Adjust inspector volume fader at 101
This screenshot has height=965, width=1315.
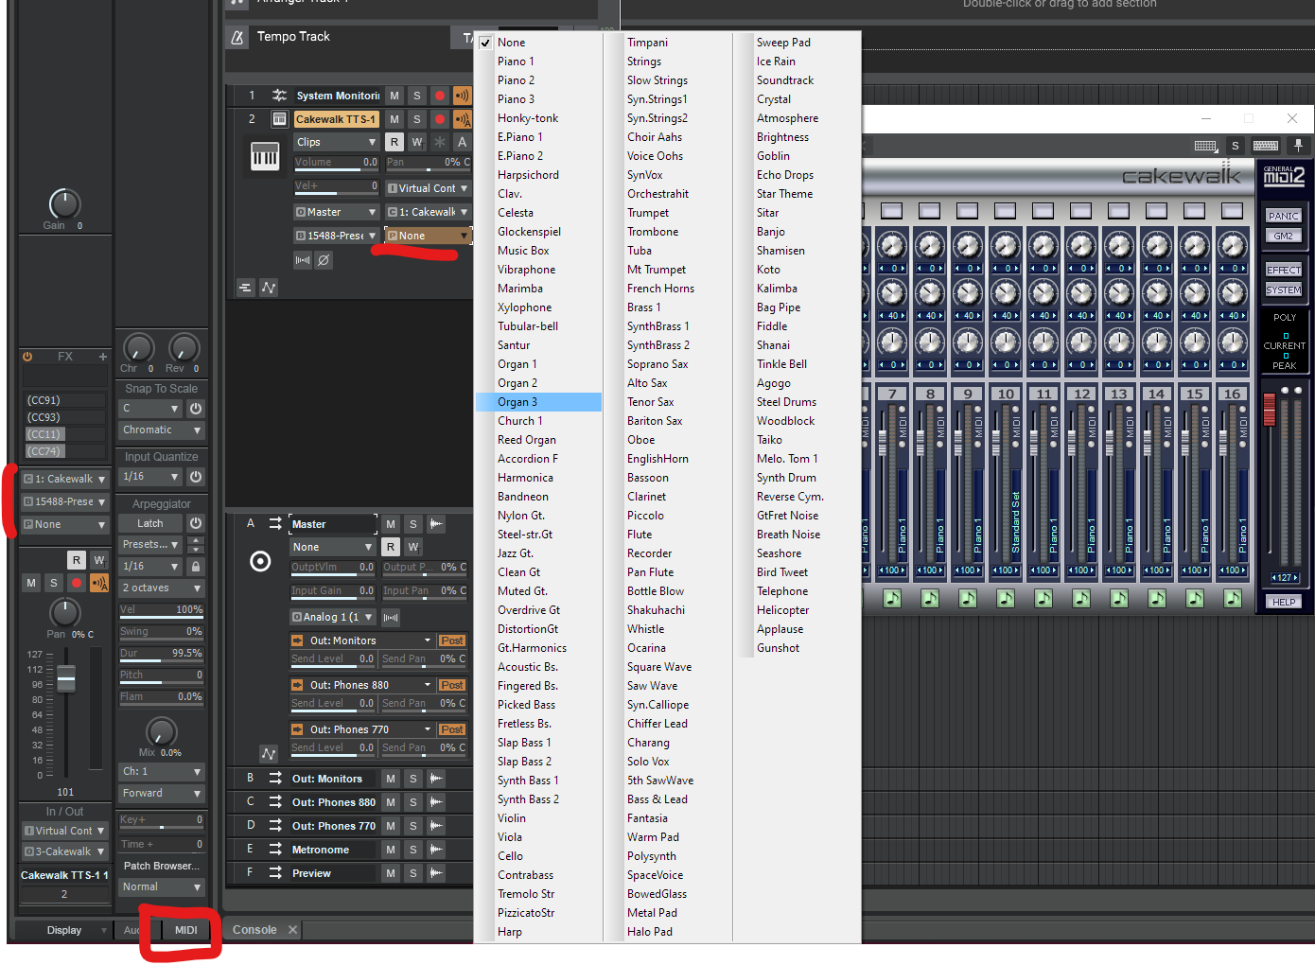66,677
